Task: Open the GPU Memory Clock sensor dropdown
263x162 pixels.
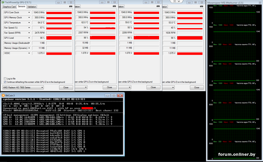Action: coord(29,18)
